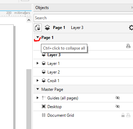Image resolution: width=133 pixels, height=129 pixels.
Task: Show the Guides (all pages) layer
Action: click(118, 98)
